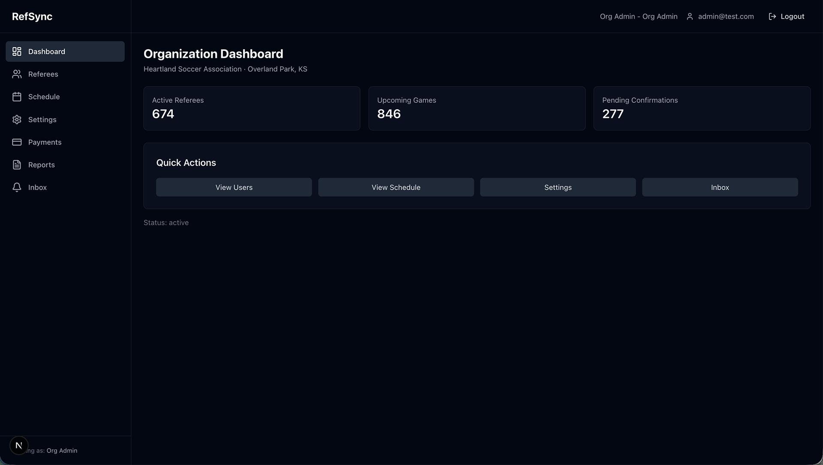Click the user profile icon beside email

point(690,16)
